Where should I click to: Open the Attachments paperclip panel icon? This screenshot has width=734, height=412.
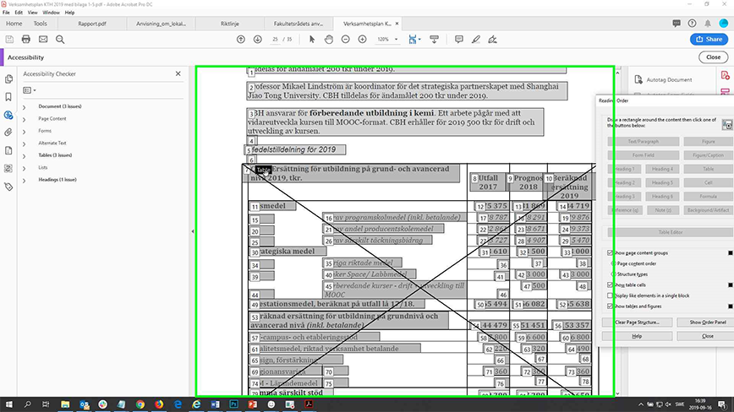click(8, 133)
